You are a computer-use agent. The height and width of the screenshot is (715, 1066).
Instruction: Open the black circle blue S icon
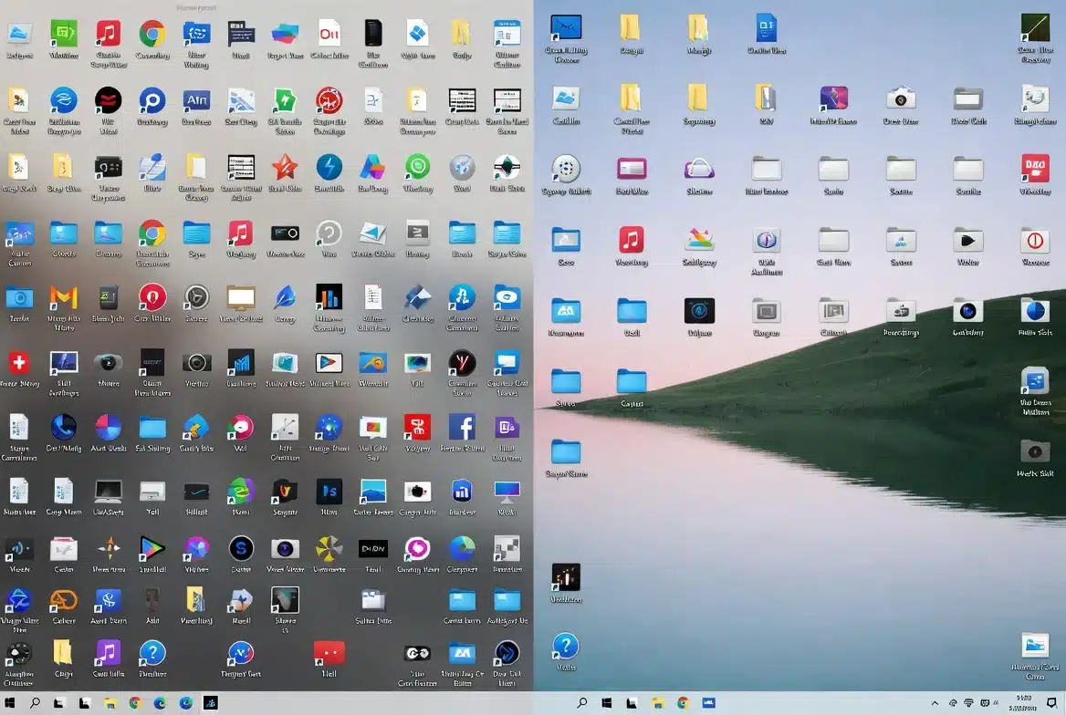tap(241, 548)
